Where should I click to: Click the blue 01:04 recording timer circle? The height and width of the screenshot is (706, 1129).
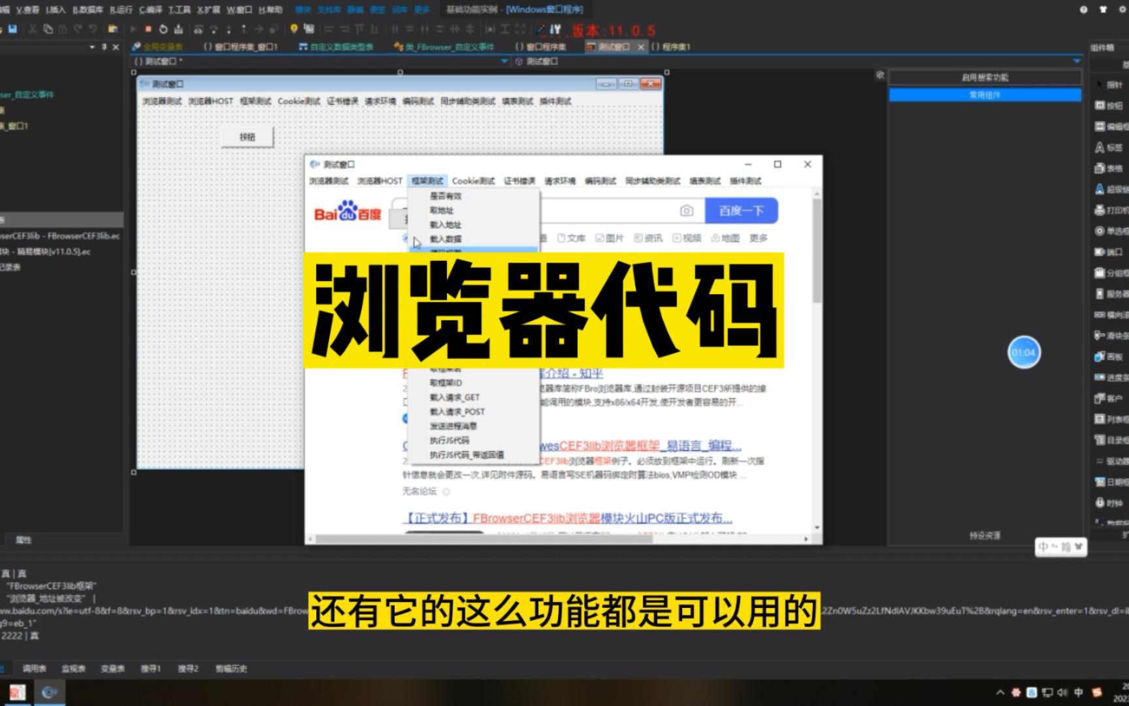(1024, 352)
